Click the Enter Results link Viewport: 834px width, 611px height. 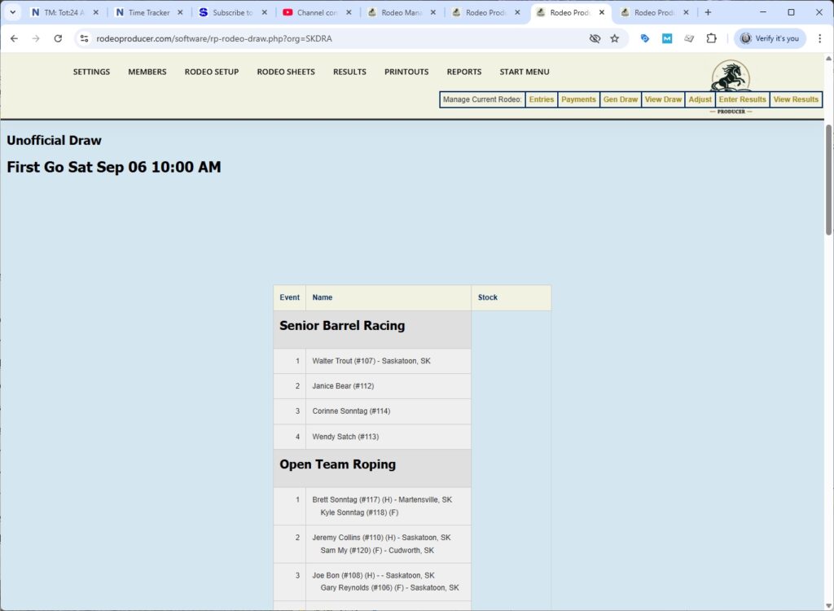click(x=742, y=99)
